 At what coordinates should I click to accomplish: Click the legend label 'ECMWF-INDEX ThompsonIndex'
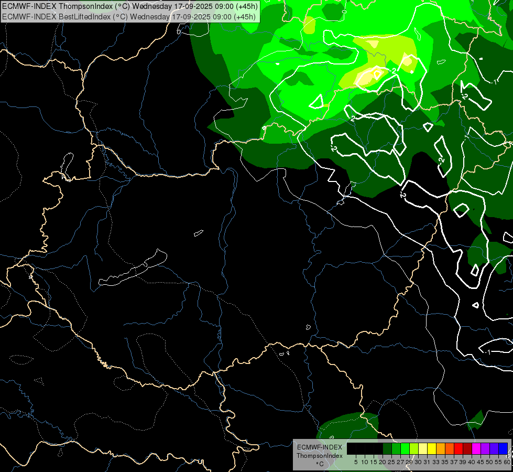point(319,452)
